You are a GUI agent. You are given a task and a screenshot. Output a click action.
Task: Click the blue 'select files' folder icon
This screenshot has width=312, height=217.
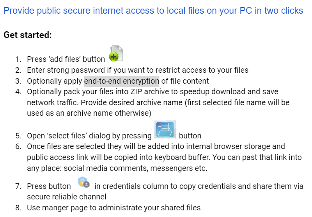click(165, 129)
